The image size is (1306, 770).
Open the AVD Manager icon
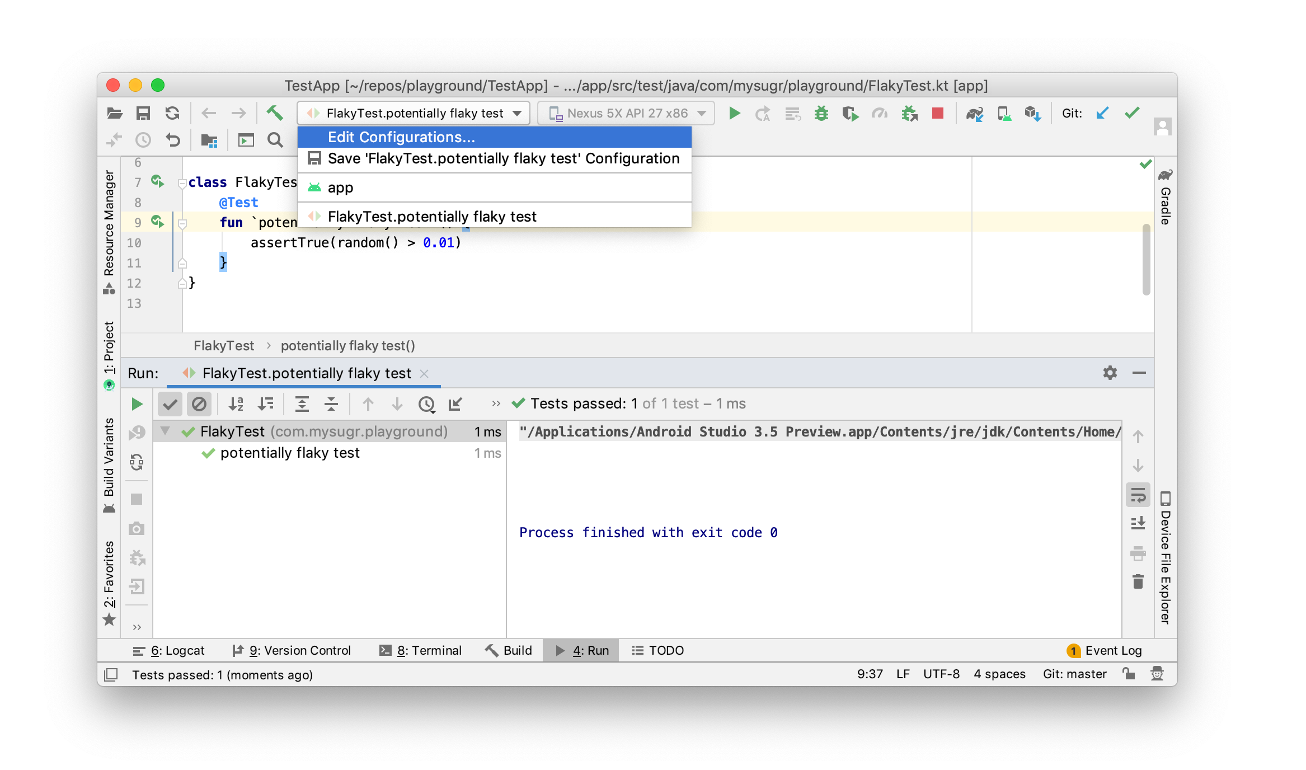point(1004,114)
